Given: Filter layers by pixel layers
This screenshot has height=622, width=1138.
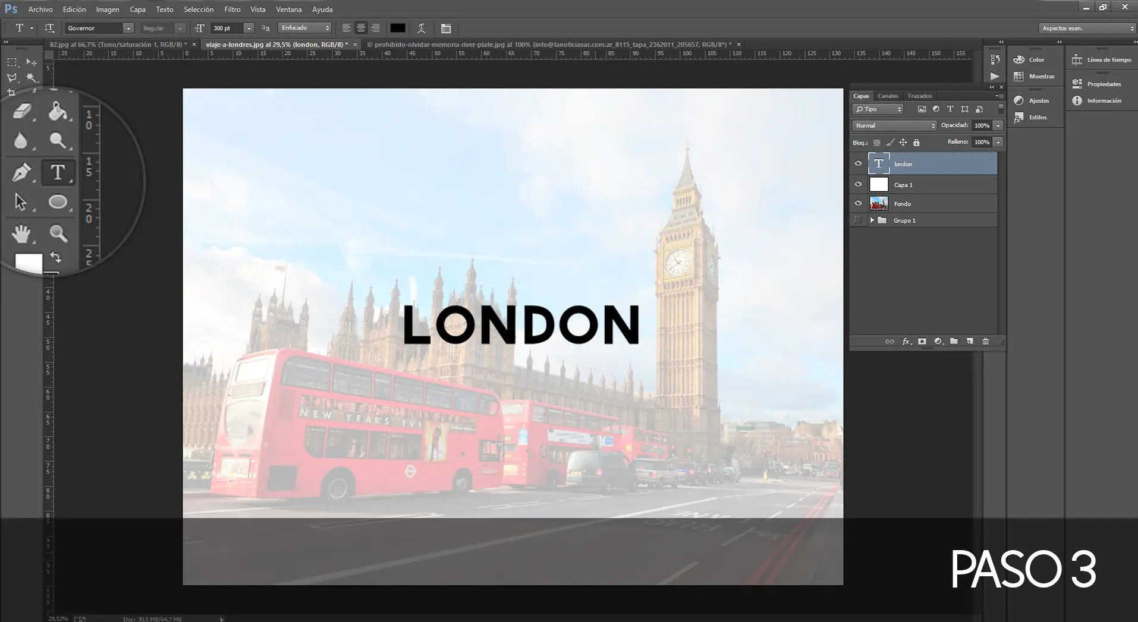Looking at the screenshot, I should coord(922,109).
